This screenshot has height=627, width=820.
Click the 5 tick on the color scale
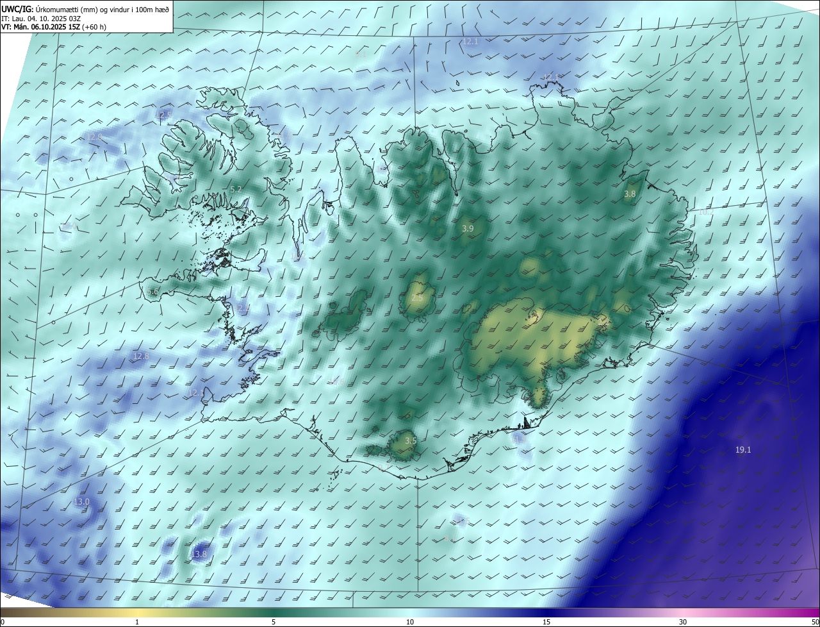click(274, 622)
